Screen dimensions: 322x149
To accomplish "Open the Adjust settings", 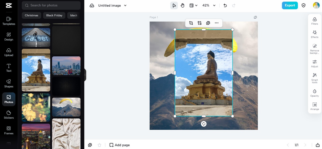I will coord(314,64).
